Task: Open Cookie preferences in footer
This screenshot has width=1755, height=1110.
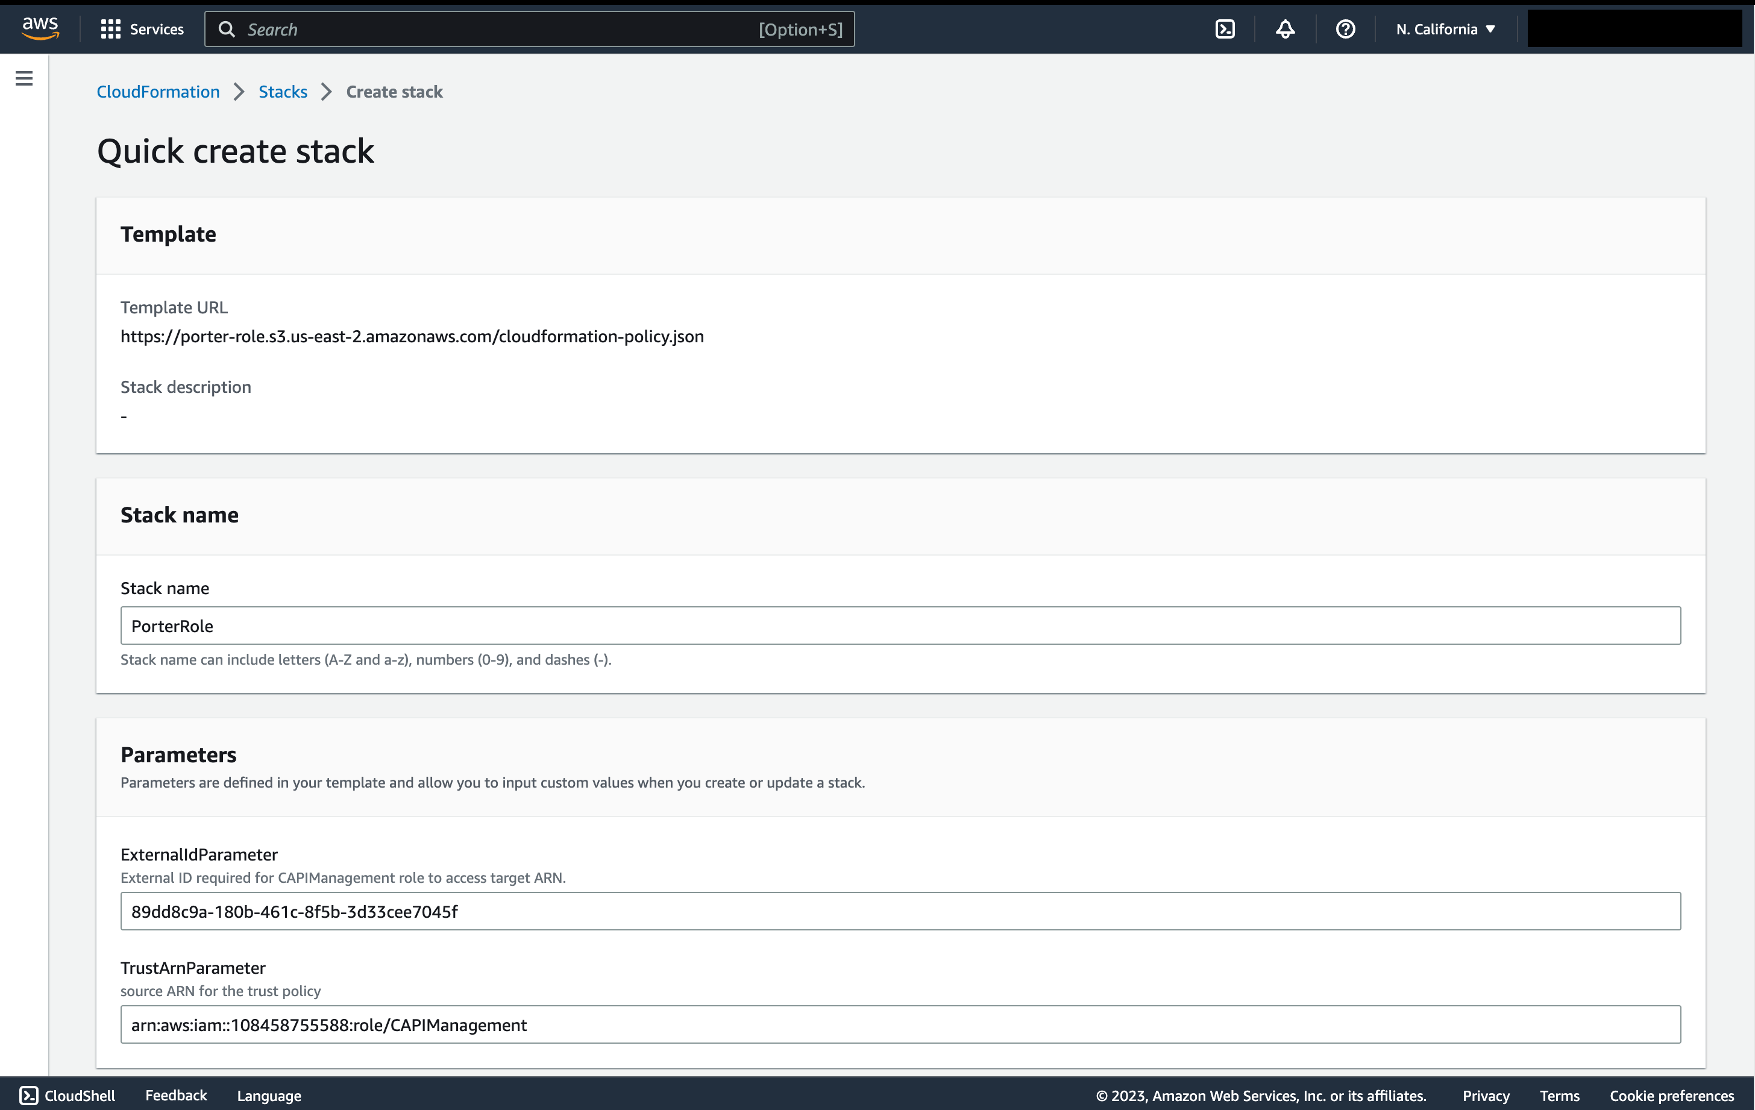Action: [1672, 1096]
